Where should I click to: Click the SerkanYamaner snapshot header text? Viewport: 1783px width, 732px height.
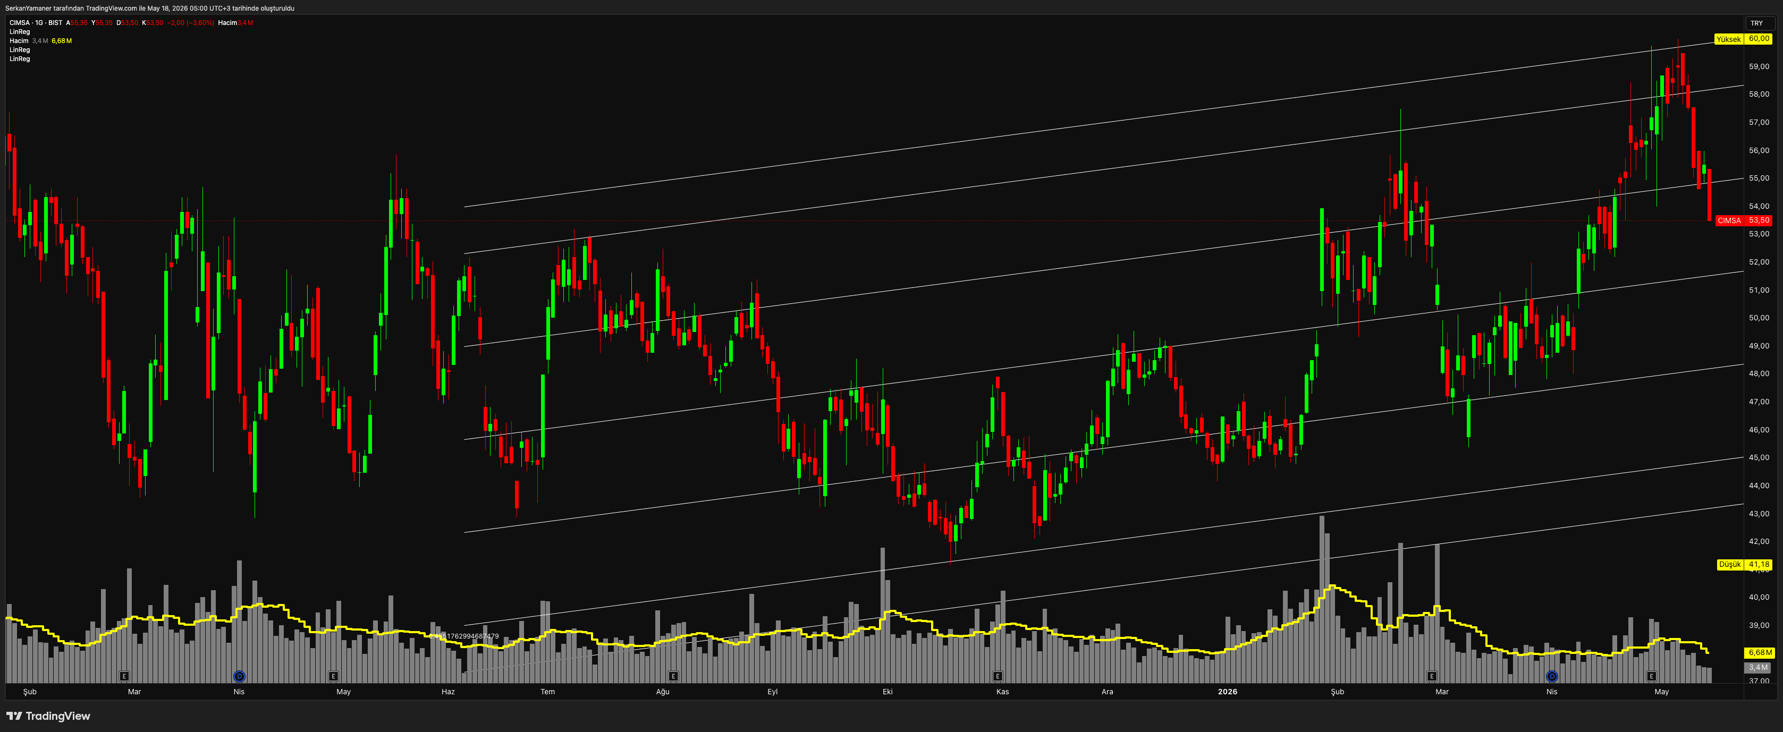pyautogui.click(x=149, y=8)
